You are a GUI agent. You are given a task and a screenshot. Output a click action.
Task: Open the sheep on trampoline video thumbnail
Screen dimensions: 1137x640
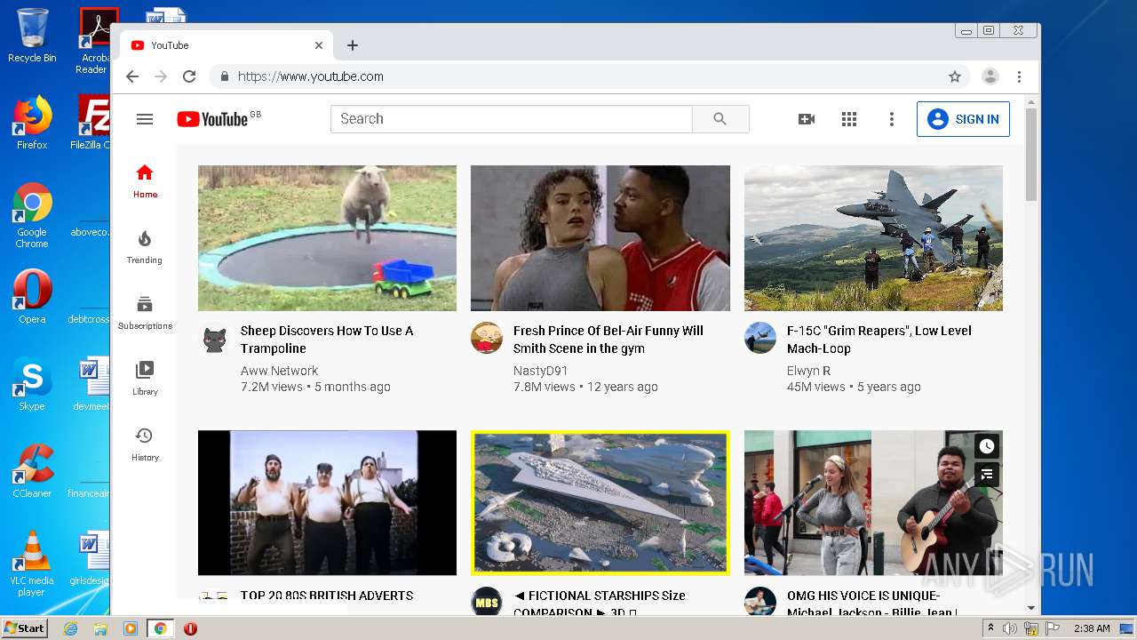(x=327, y=238)
